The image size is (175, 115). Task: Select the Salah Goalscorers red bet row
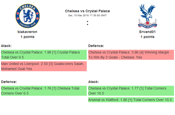click(44, 66)
